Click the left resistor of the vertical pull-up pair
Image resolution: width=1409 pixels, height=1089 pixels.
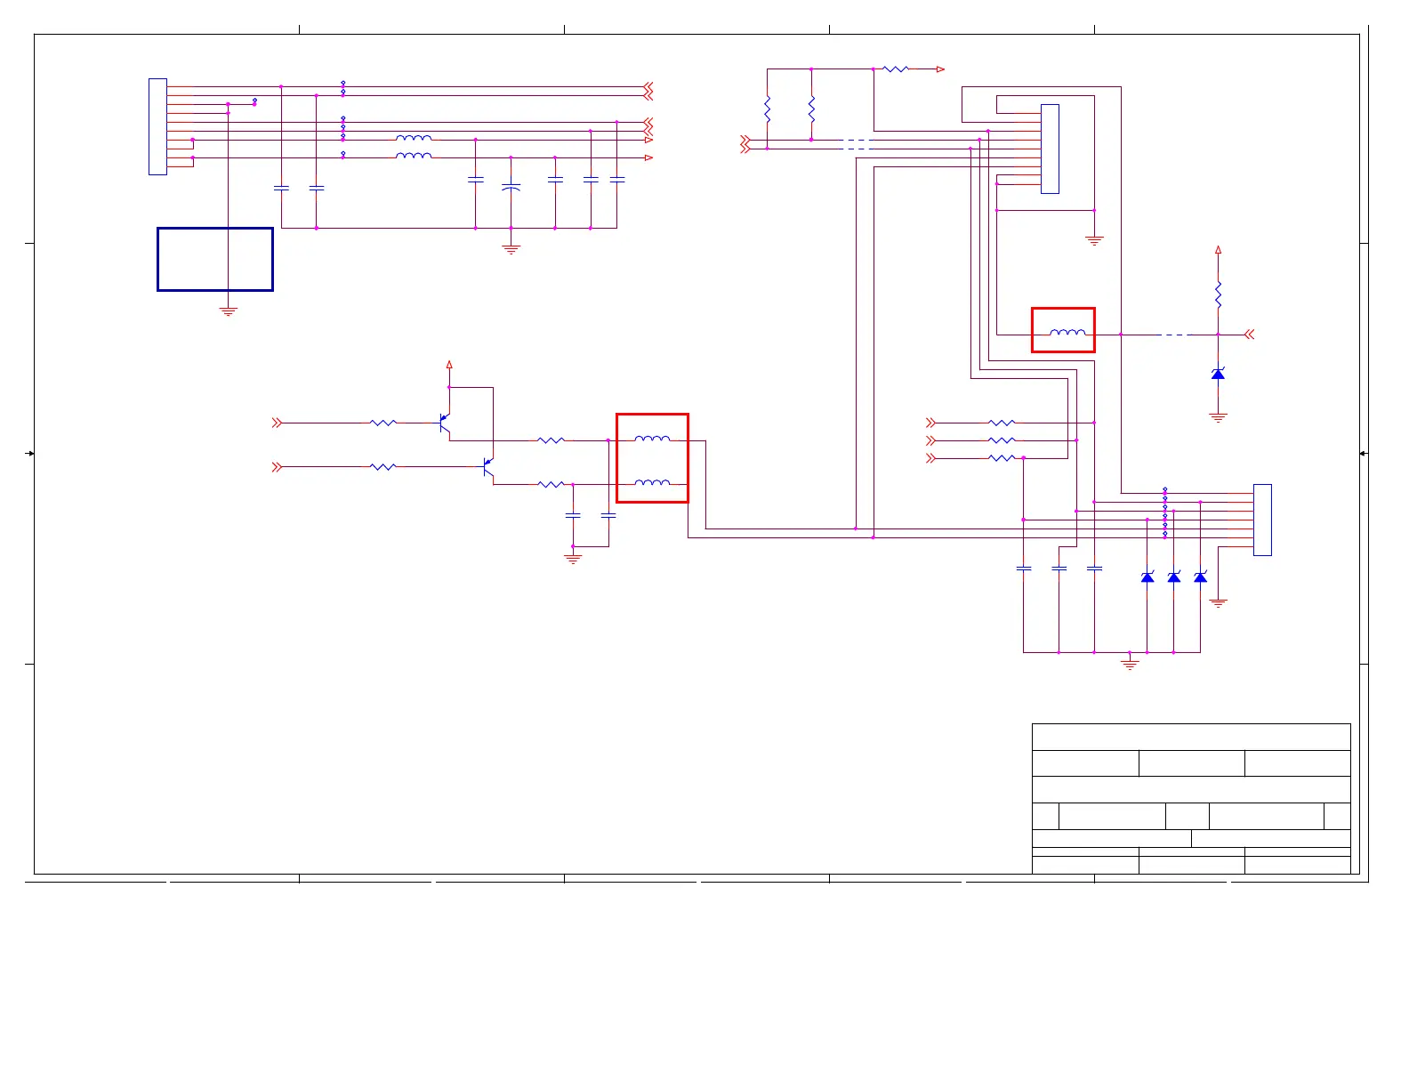(767, 110)
